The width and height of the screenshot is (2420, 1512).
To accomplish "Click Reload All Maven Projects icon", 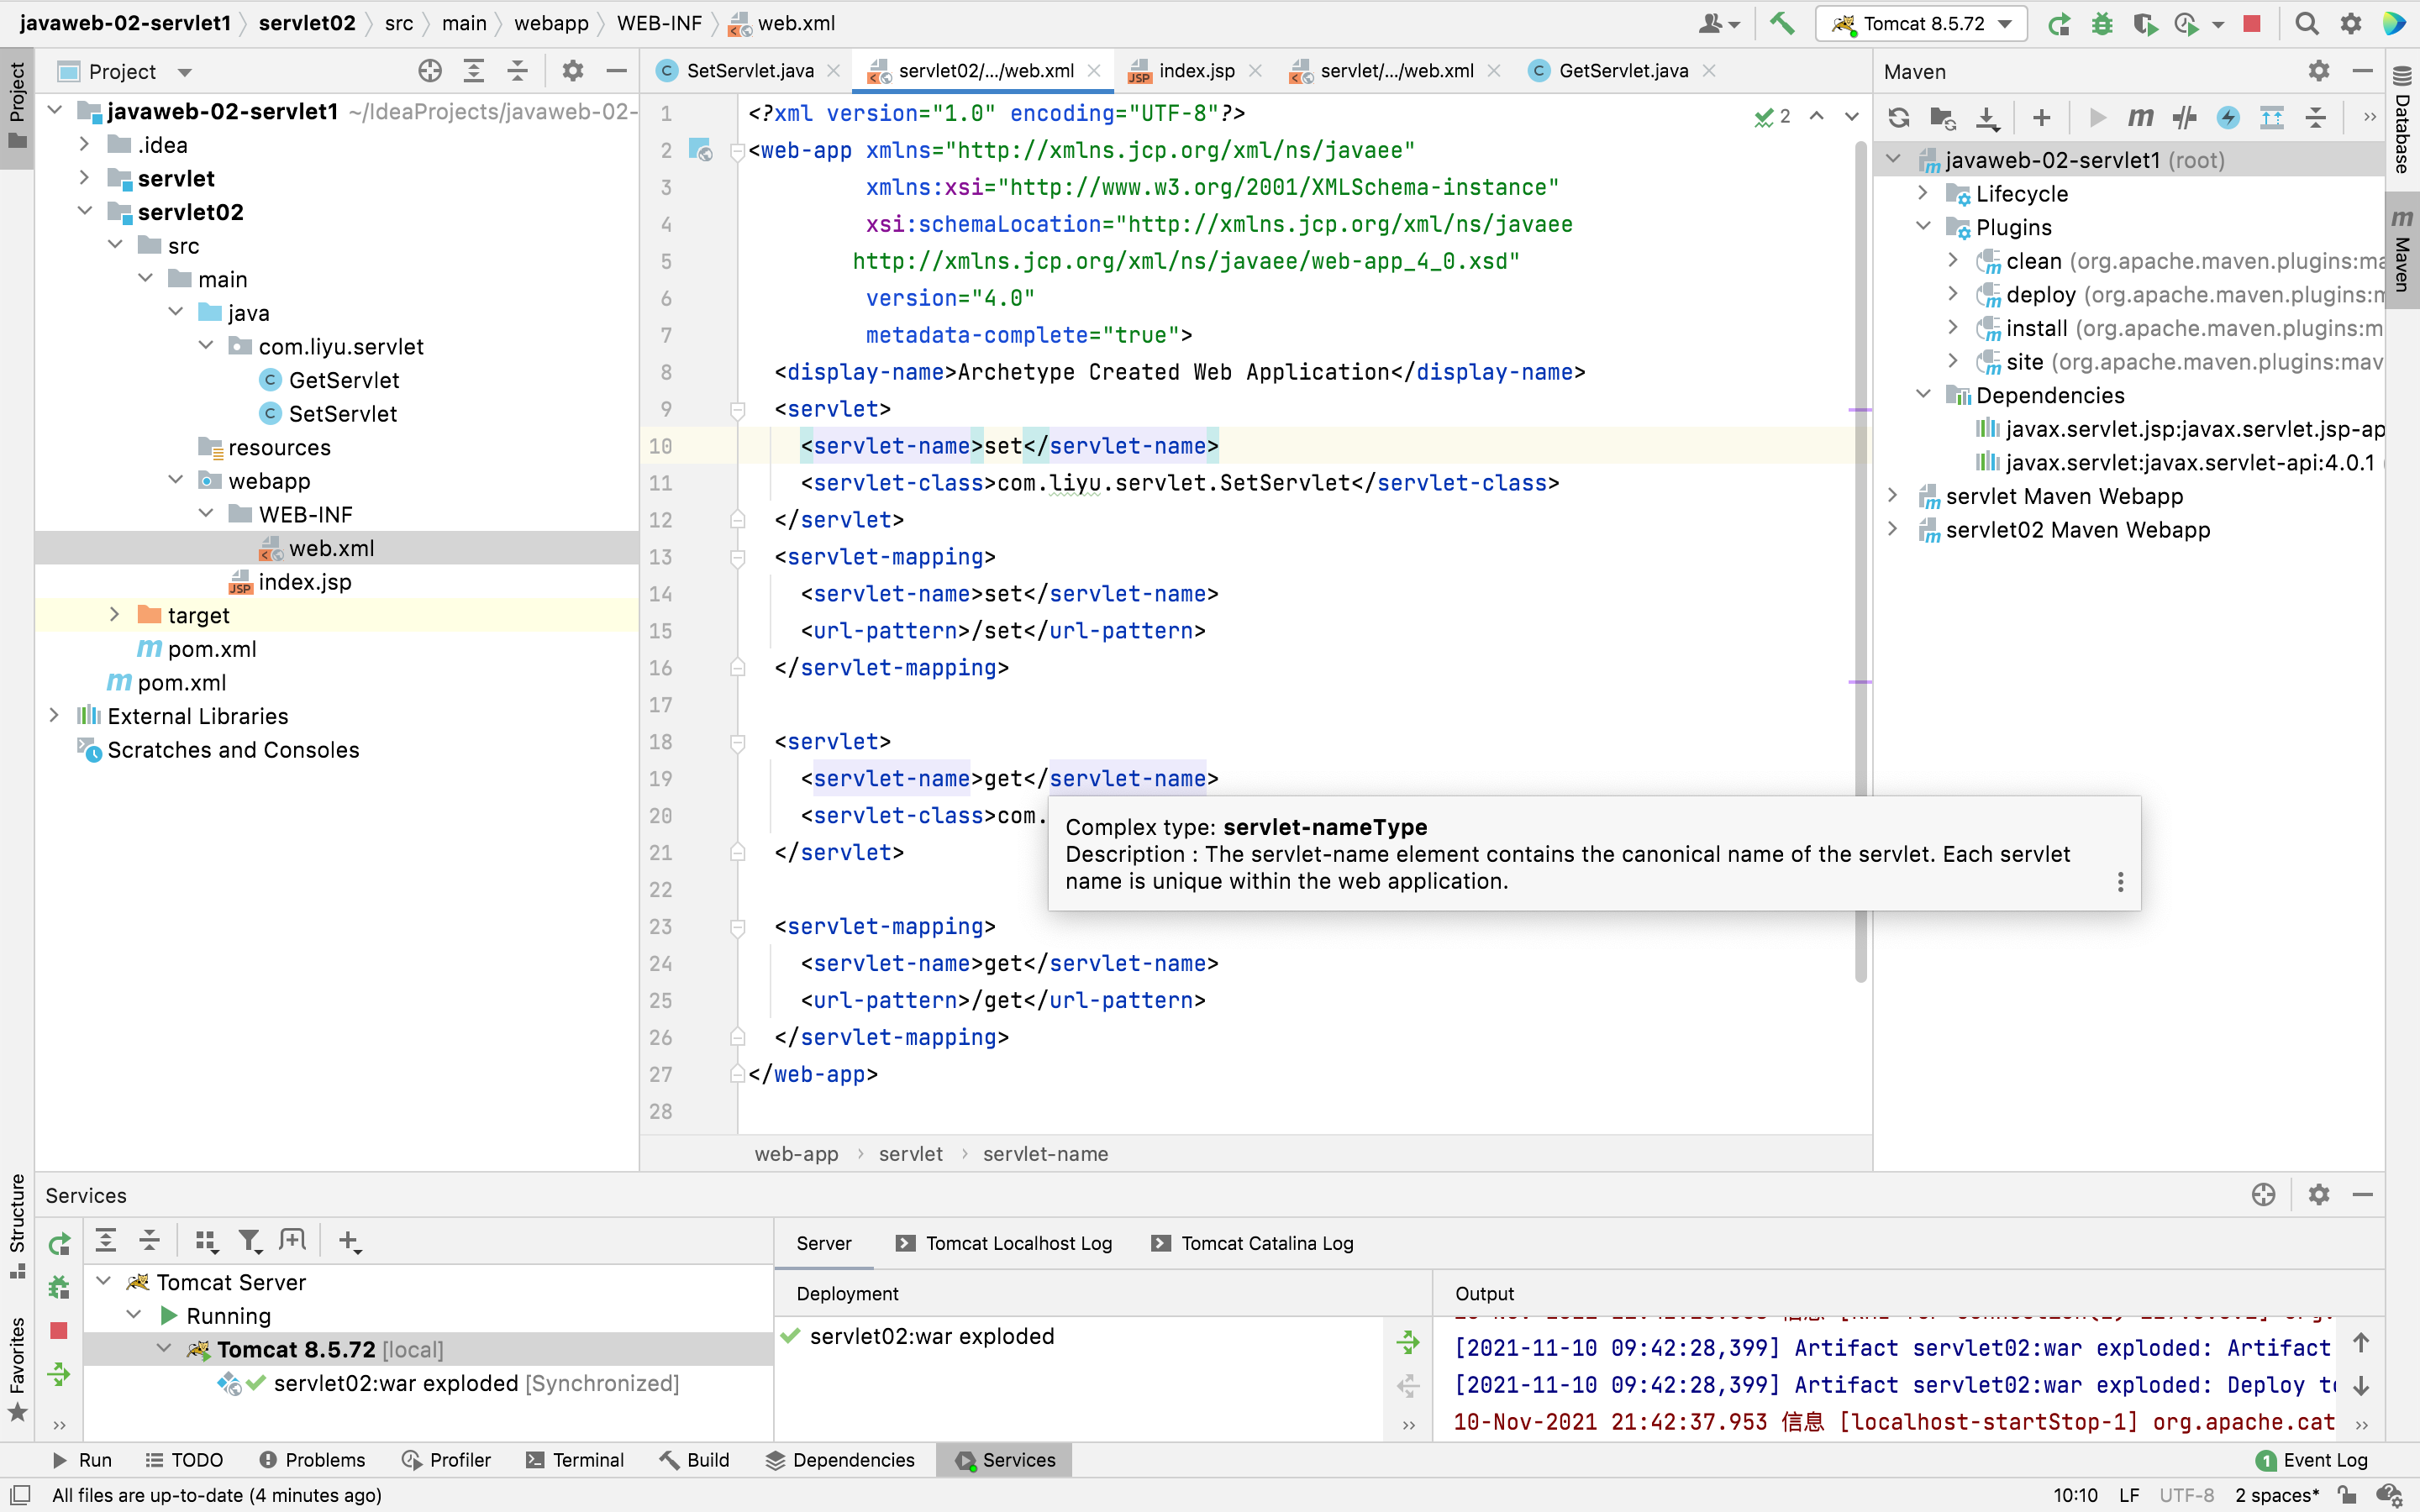I will [x=1898, y=118].
